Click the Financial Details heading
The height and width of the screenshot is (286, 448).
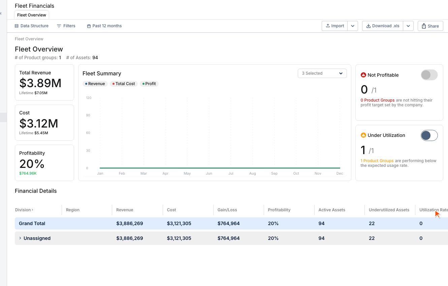[x=36, y=191]
